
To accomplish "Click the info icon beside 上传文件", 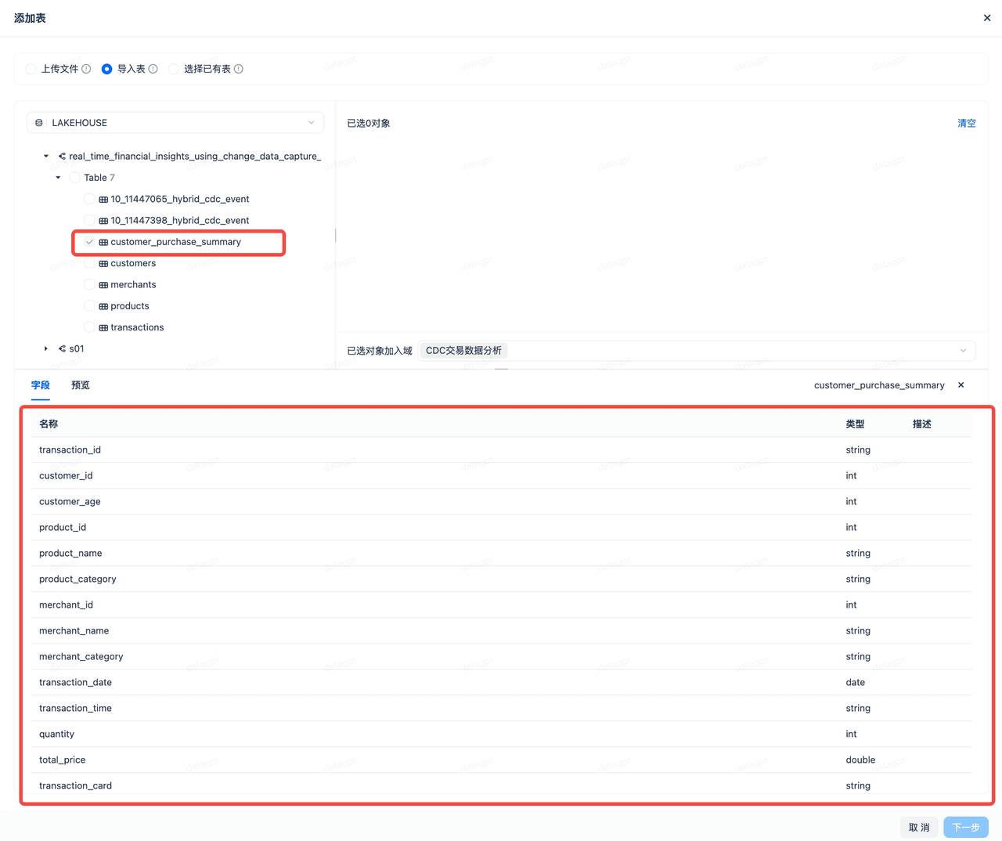I will (86, 69).
